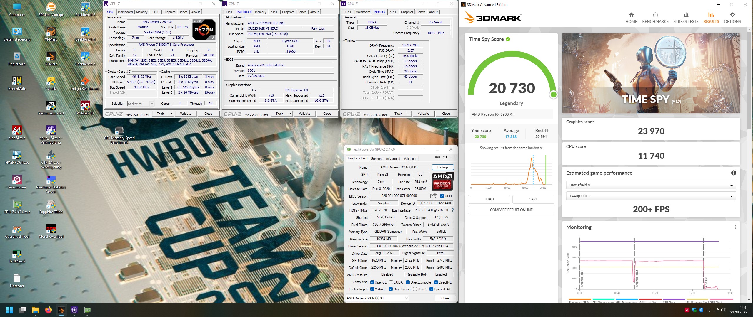Open the Geekbench 3 desktop shortcut

pyautogui.click(x=85, y=9)
